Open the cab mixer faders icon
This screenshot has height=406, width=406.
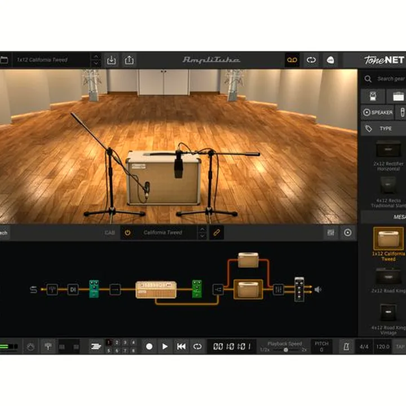330,232
